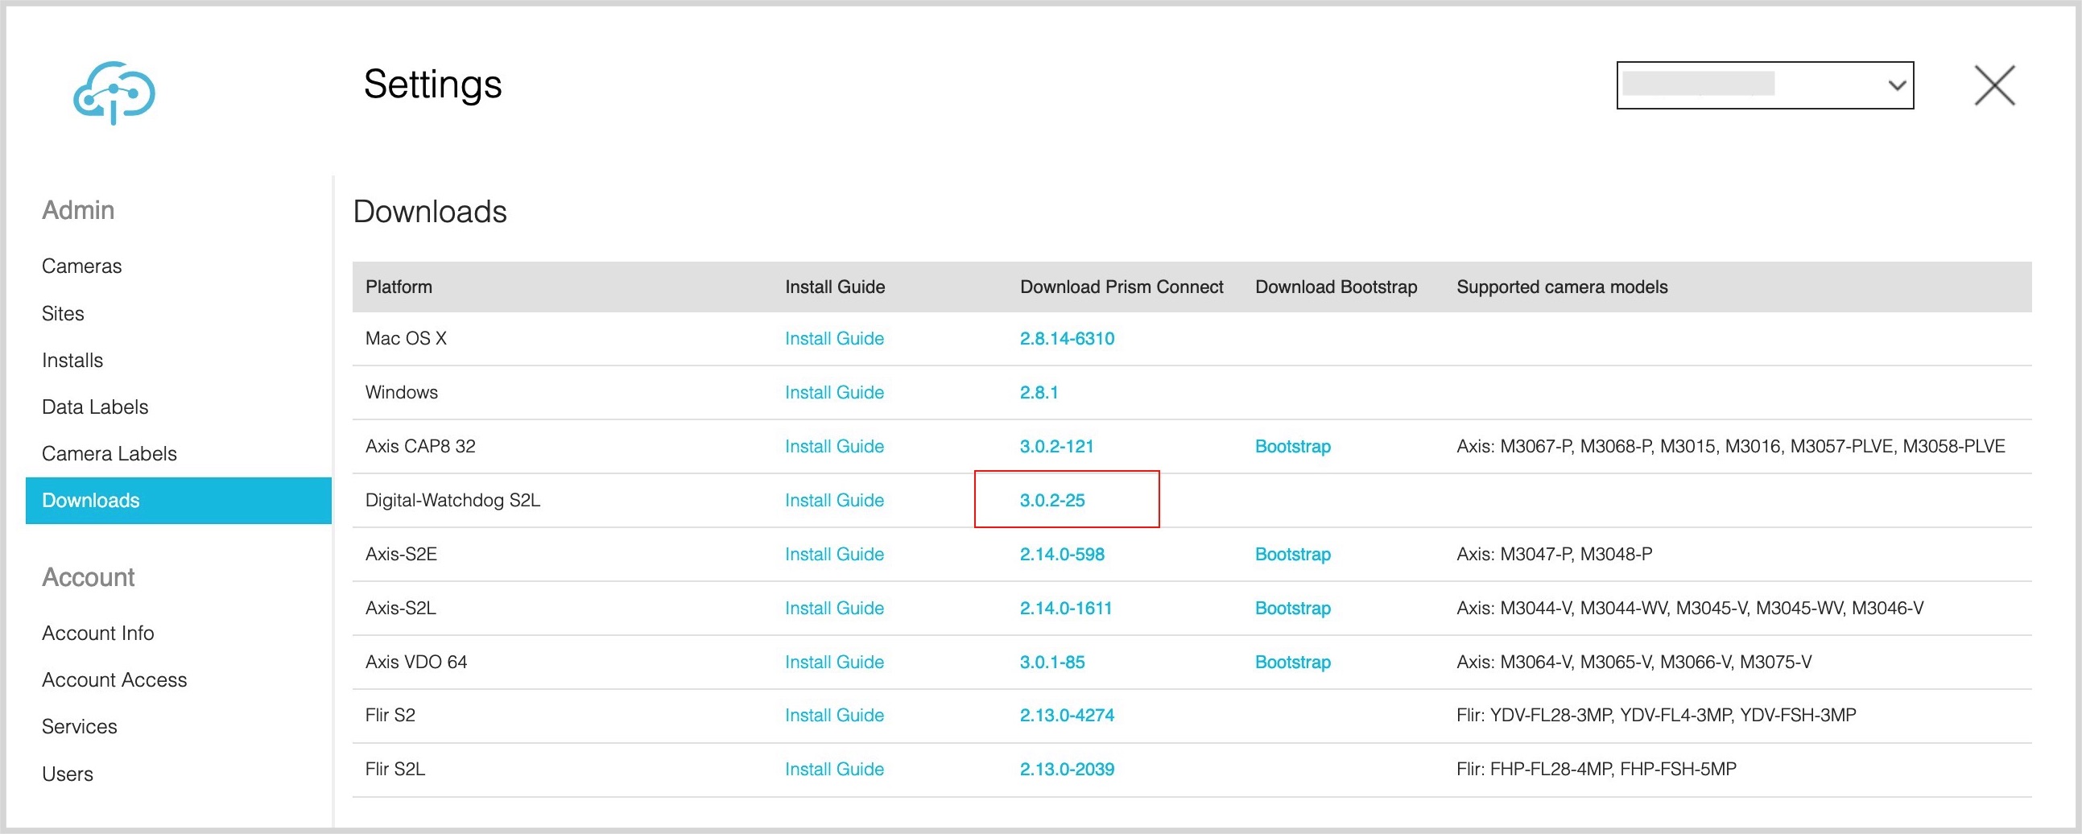Close the Settings panel with X
Viewport: 2082px width, 834px height.
click(x=1995, y=85)
